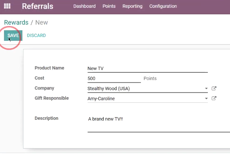Focus the Cost input with 500

[x=114, y=79]
